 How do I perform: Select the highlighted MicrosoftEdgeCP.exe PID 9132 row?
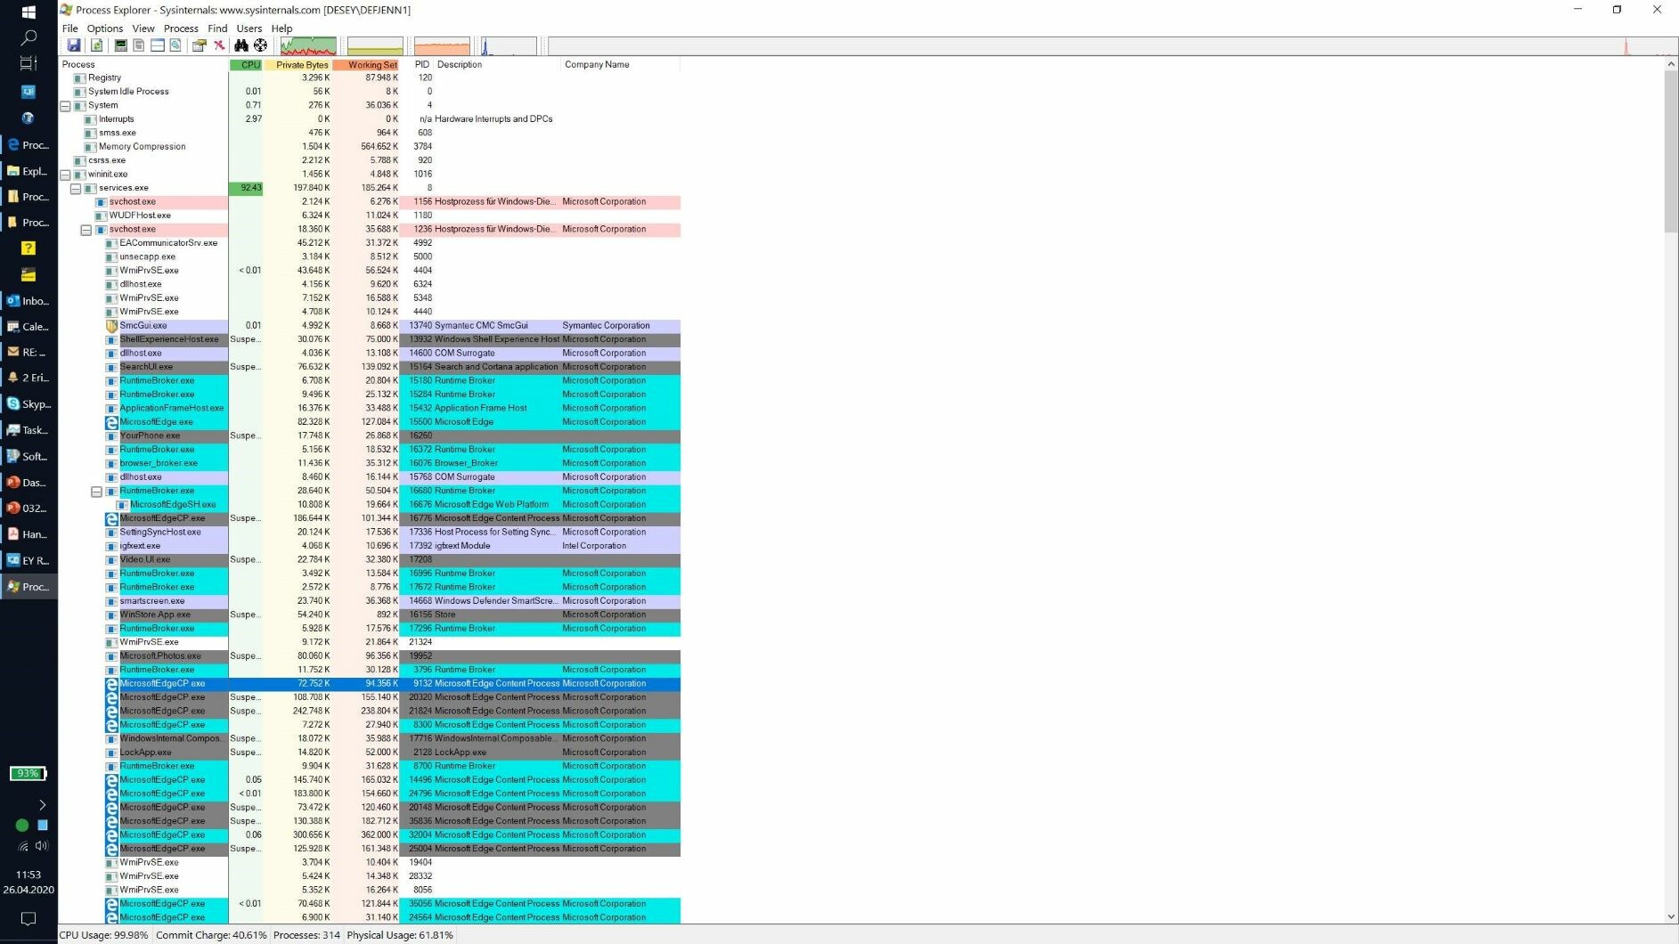click(392, 684)
